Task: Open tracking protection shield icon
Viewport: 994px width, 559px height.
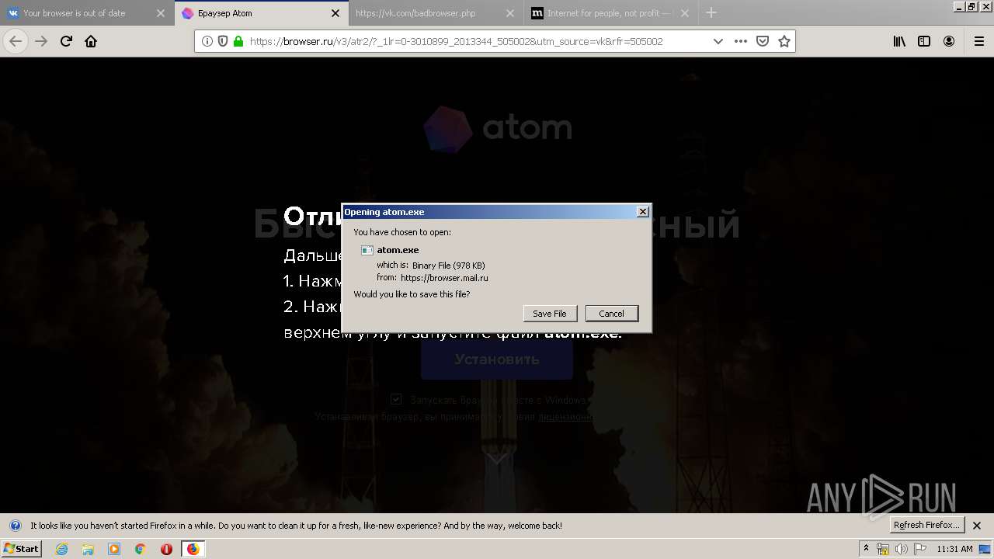Action: [x=223, y=41]
